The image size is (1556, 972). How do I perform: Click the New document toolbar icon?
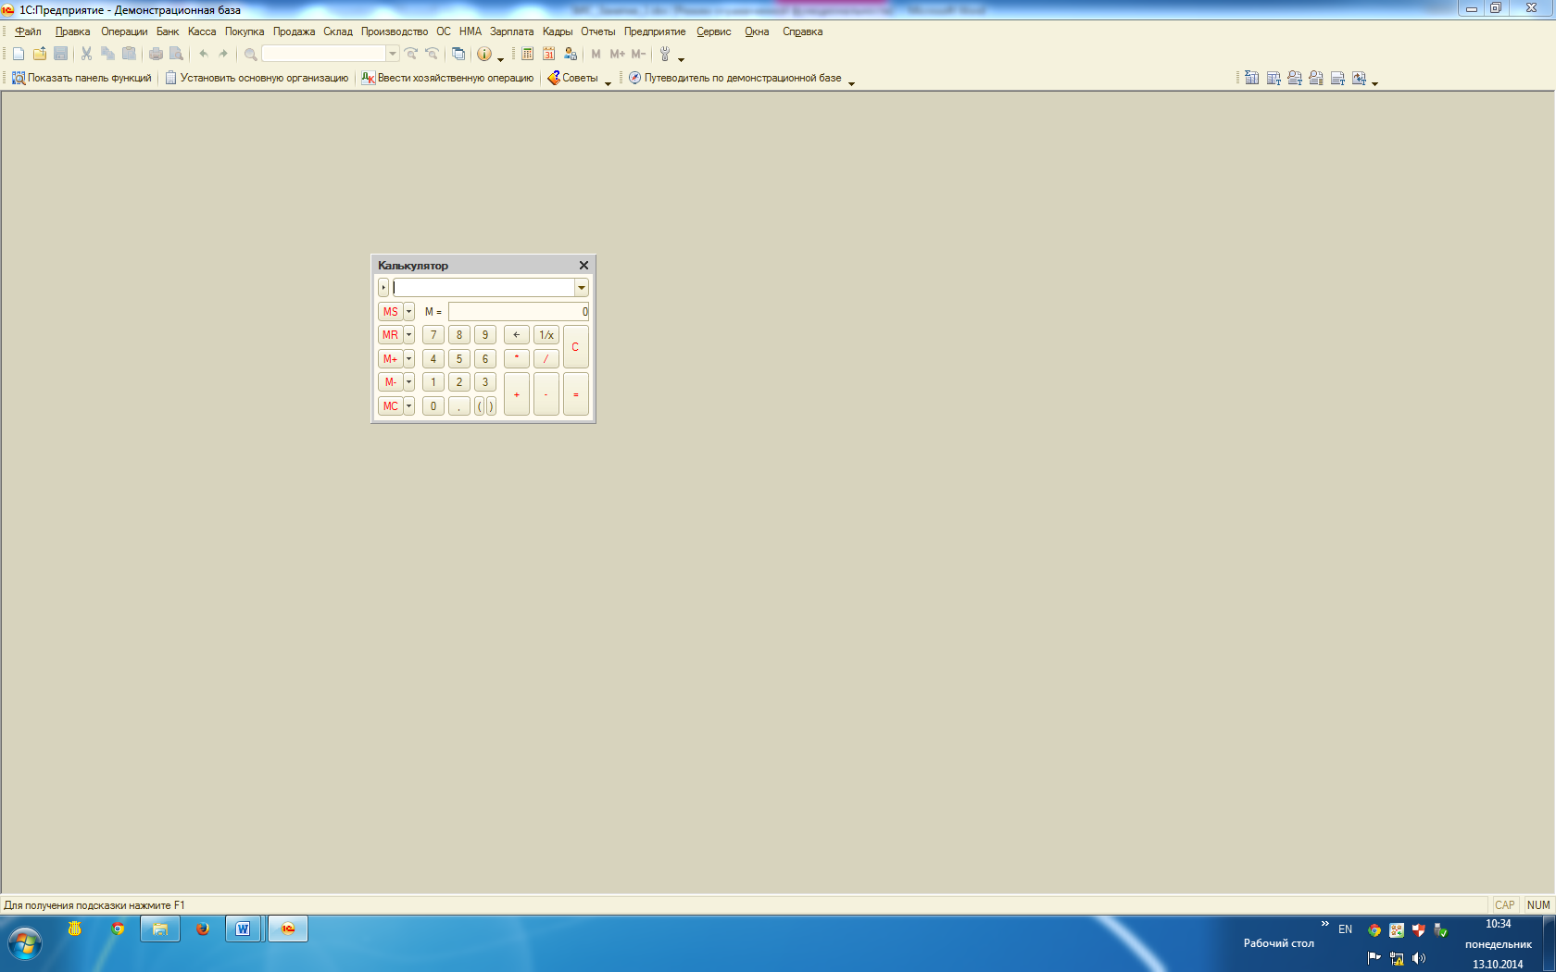tap(19, 54)
